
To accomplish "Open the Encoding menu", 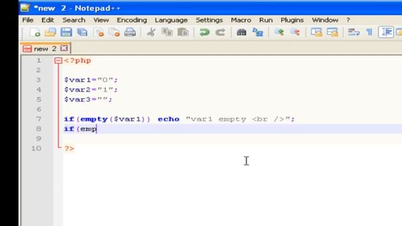I will 132,20.
